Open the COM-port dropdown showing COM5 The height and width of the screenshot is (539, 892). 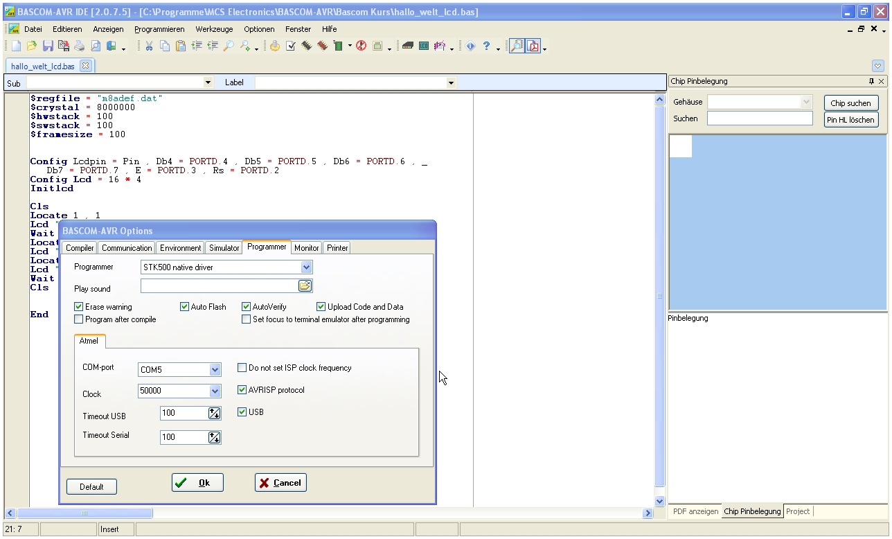215,370
